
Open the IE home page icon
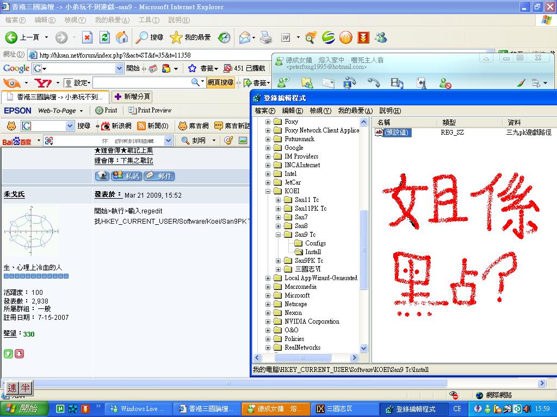[x=122, y=37]
